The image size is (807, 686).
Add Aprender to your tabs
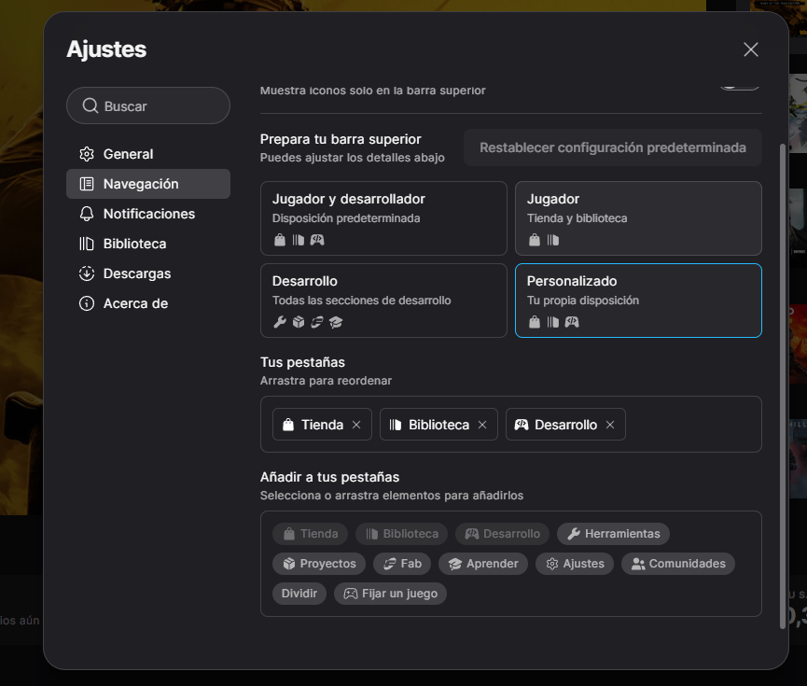tap(482, 564)
